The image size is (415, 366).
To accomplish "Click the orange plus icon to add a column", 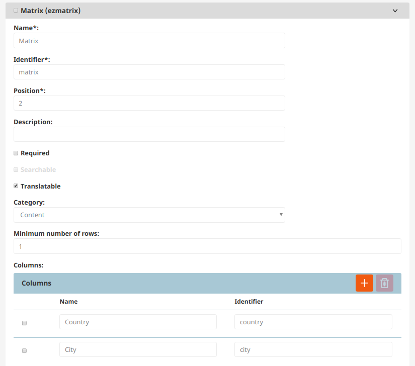I will pos(364,283).
